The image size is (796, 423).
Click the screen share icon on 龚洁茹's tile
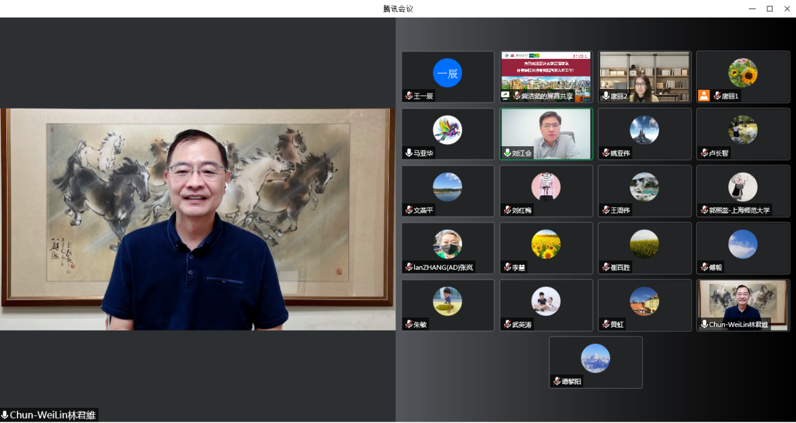point(505,96)
